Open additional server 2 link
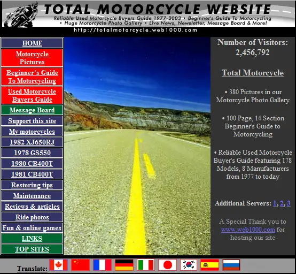The width and height of the screenshot is (296, 274). point(282,203)
